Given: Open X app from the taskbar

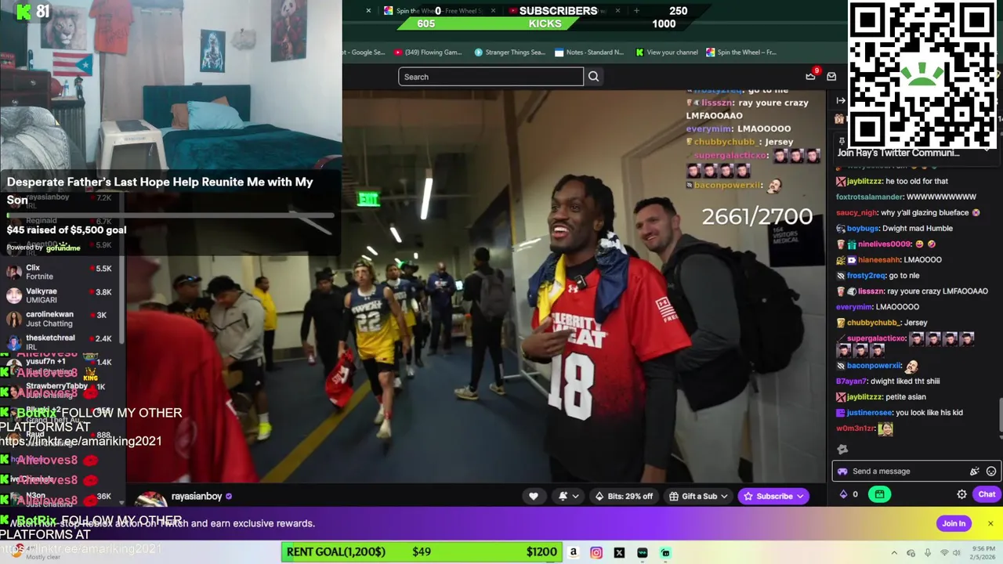Looking at the screenshot, I should pyautogui.click(x=619, y=552).
